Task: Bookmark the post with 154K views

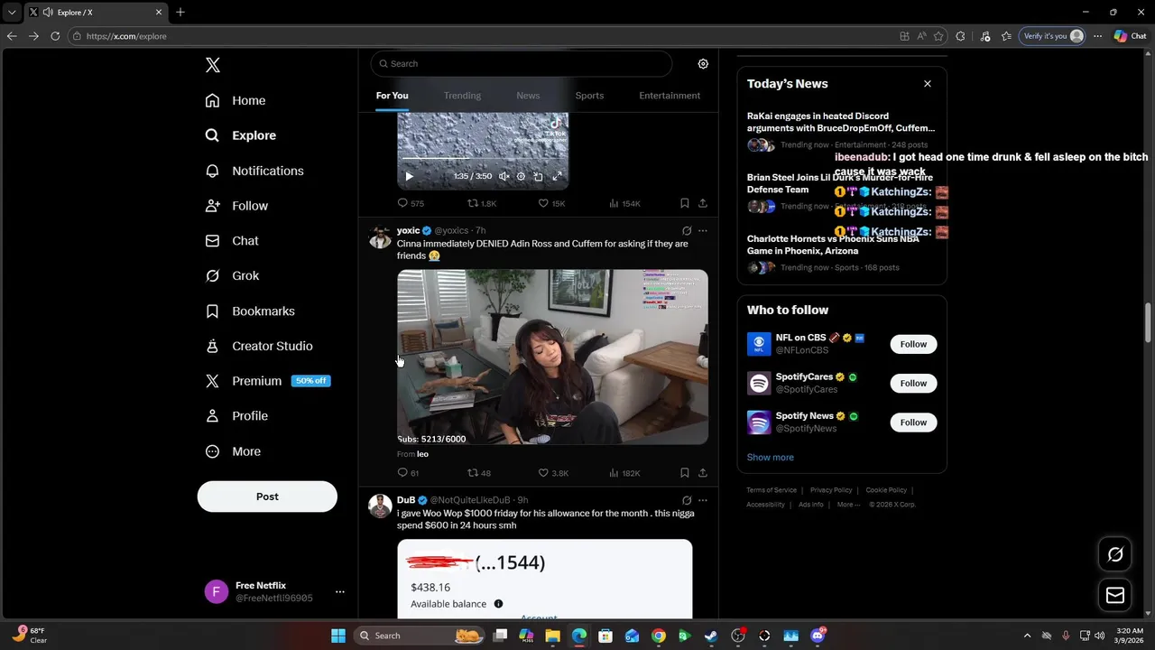Action: click(x=685, y=204)
